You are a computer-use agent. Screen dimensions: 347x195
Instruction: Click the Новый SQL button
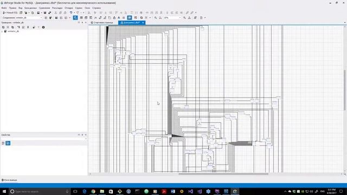[x=10, y=12]
